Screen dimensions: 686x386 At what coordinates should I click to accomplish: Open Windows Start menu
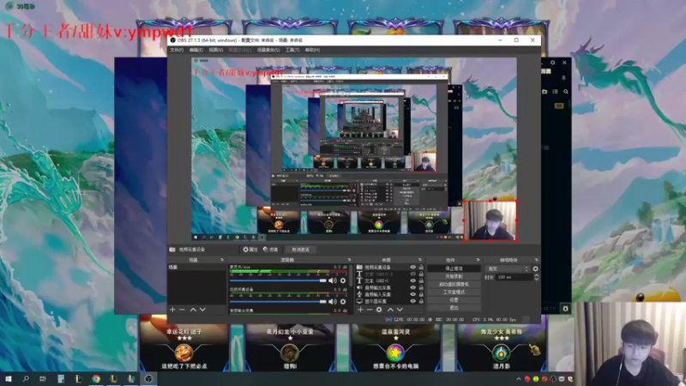[9, 378]
